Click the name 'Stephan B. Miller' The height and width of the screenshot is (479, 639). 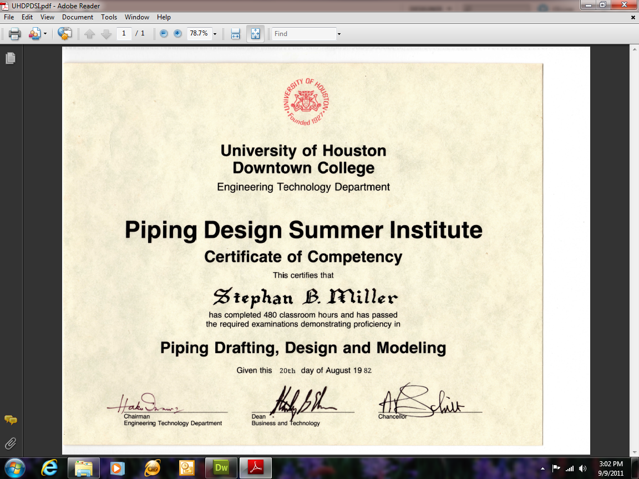tap(305, 297)
